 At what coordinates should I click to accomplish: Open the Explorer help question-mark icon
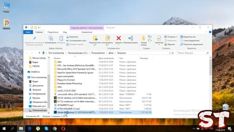tap(210, 32)
